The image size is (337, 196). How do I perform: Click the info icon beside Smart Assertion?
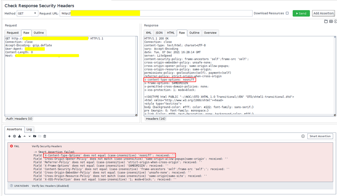pos(303,136)
